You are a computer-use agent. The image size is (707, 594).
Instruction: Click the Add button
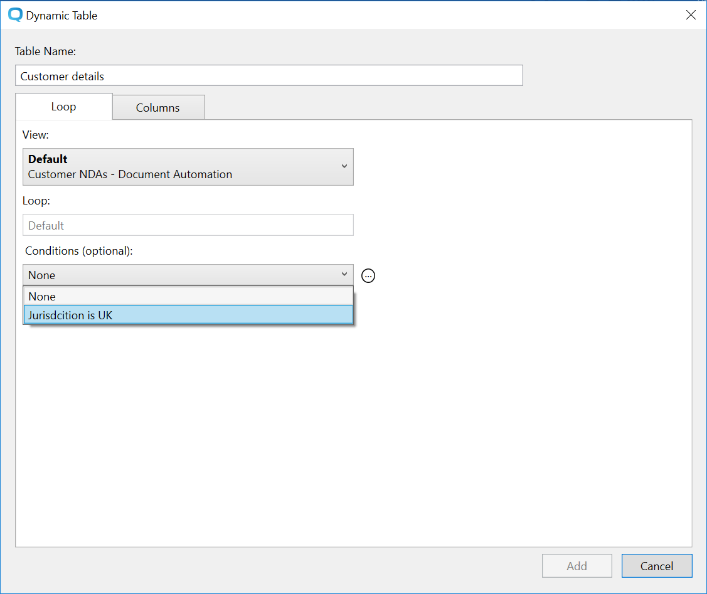pyautogui.click(x=577, y=566)
